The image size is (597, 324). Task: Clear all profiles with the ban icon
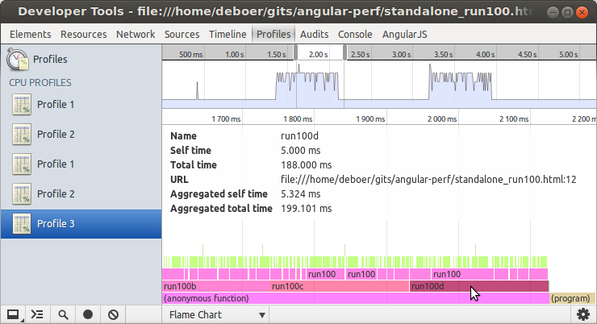[x=114, y=315]
